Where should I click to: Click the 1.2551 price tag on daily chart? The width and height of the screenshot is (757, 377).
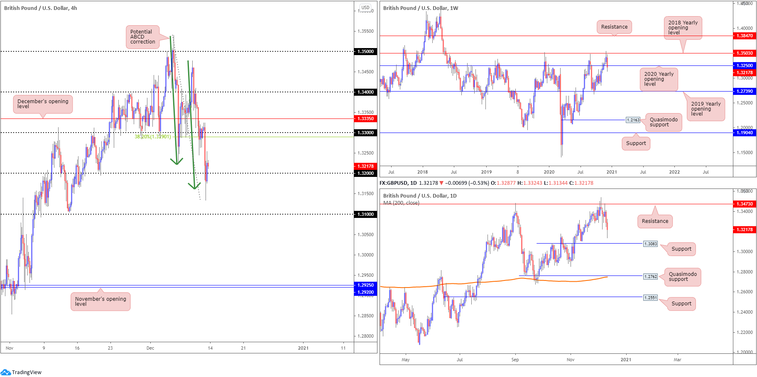pyautogui.click(x=651, y=297)
